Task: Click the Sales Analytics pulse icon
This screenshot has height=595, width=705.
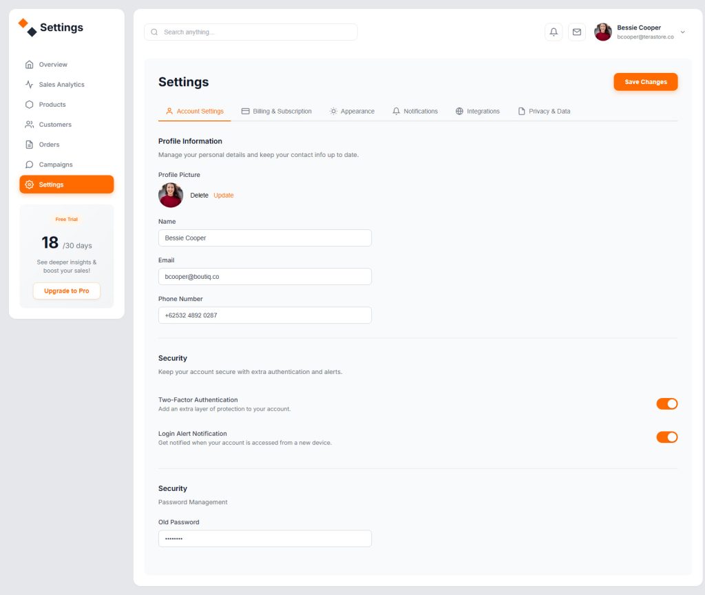Action: [x=29, y=85]
